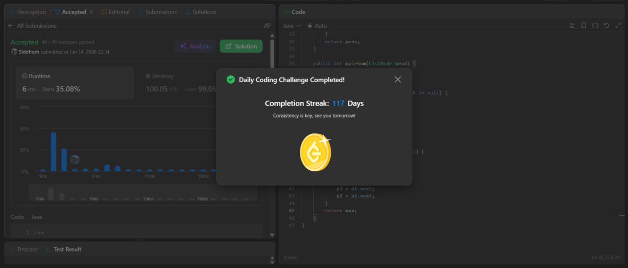Open the Testcase tab
This screenshot has width=628, height=268.
24,249
